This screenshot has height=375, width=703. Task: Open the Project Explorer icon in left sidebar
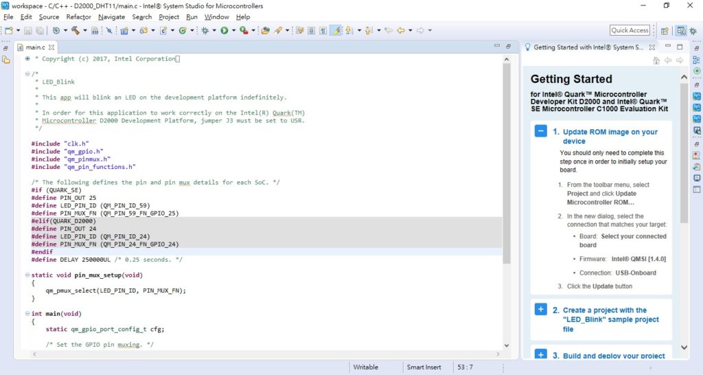click(5, 60)
